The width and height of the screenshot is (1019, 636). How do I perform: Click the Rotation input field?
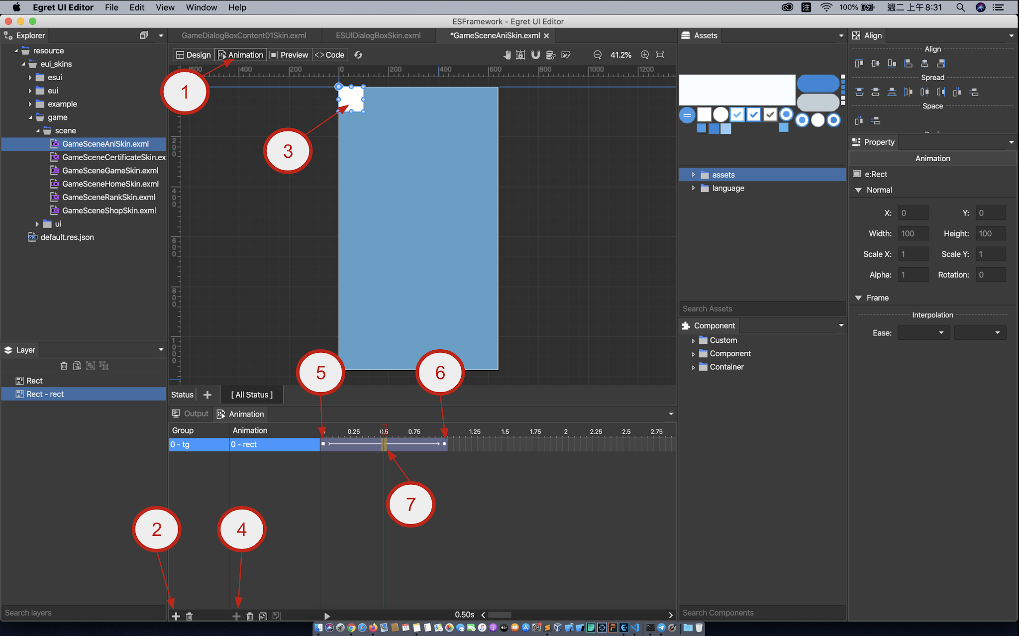click(x=990, y=275)
